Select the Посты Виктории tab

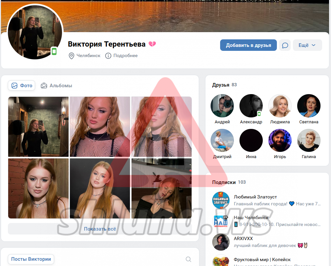[x=31, y=259]
